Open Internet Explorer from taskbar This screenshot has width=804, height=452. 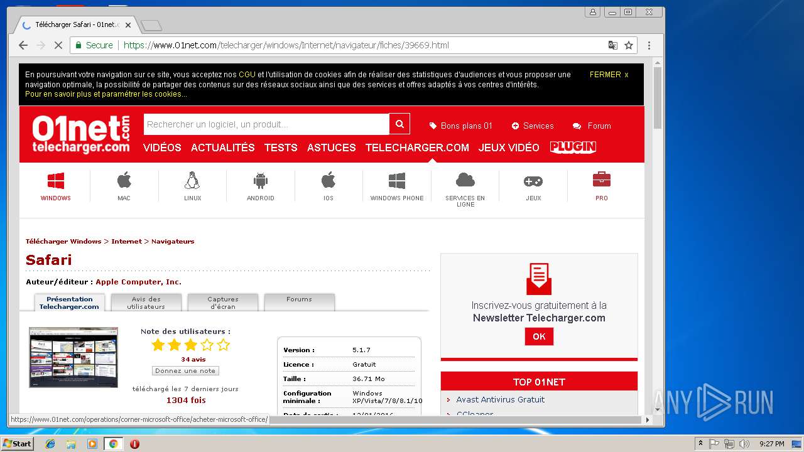point(50,444)
